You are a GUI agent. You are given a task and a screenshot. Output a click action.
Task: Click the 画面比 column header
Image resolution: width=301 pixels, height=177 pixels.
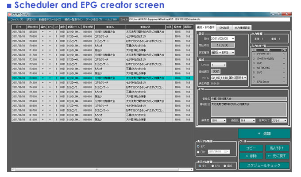[188, 27]
